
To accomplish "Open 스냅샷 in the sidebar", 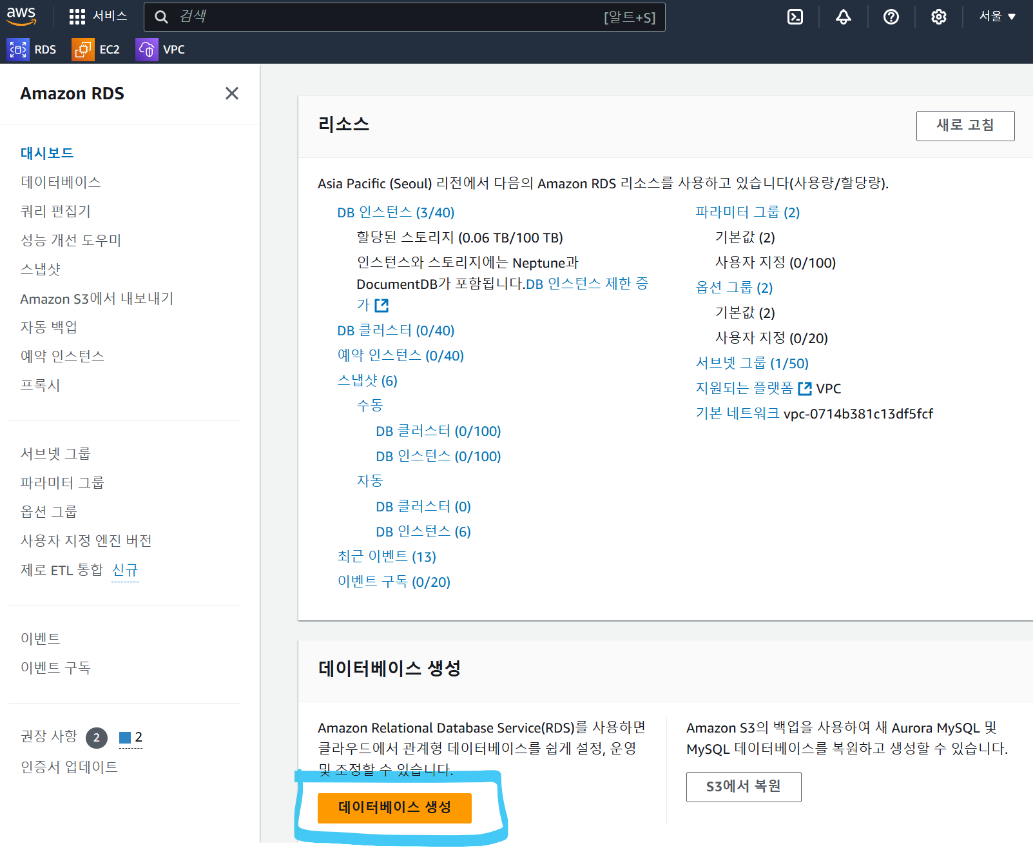I will [40, 269].
